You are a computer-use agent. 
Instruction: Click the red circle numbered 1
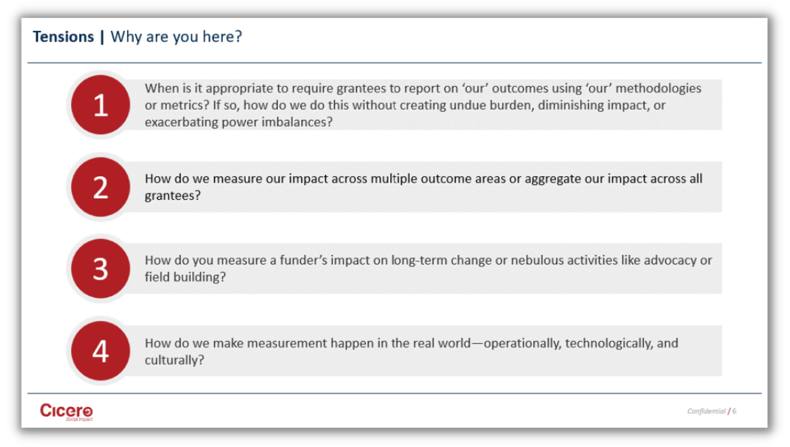tap(100, 105)
